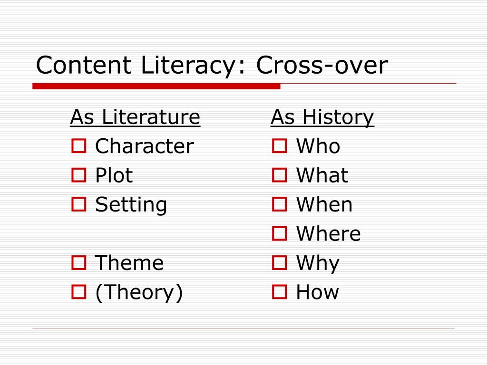Click the square bullet next to Who
The image size is (487, 365).
[279, 146]
